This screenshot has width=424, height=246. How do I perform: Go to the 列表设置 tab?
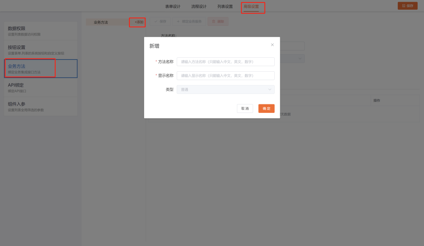coord(225,6)
